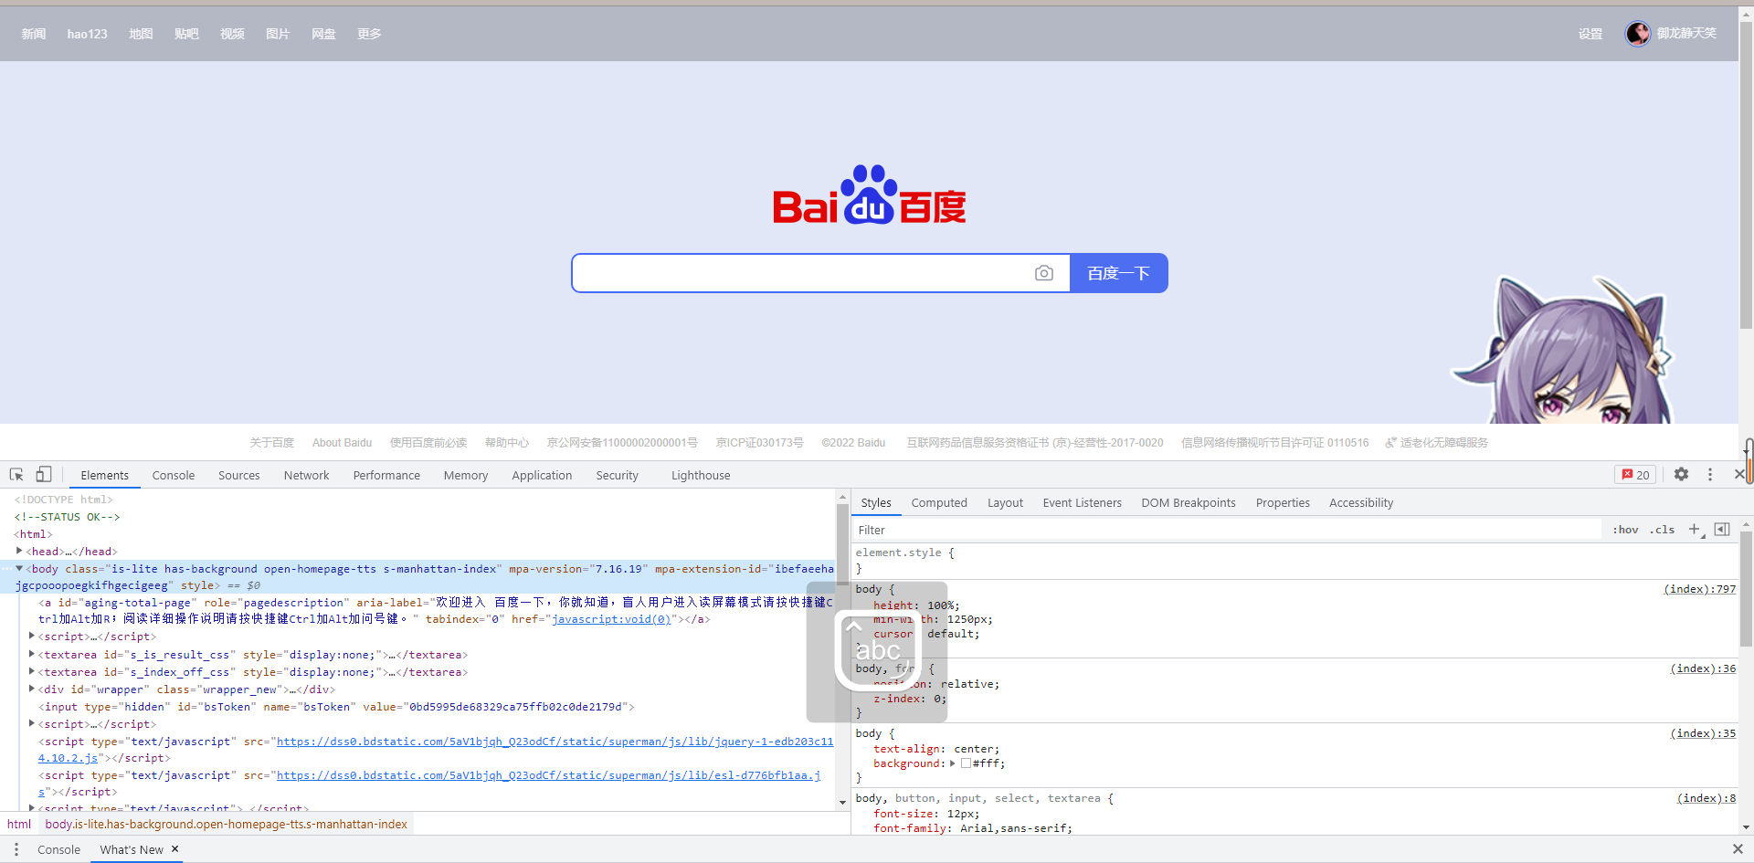Viewport: 1754px width, 863px height.
Task: Open the 贴吧 link
Action: pyautogui.click(x=186, y=34)
